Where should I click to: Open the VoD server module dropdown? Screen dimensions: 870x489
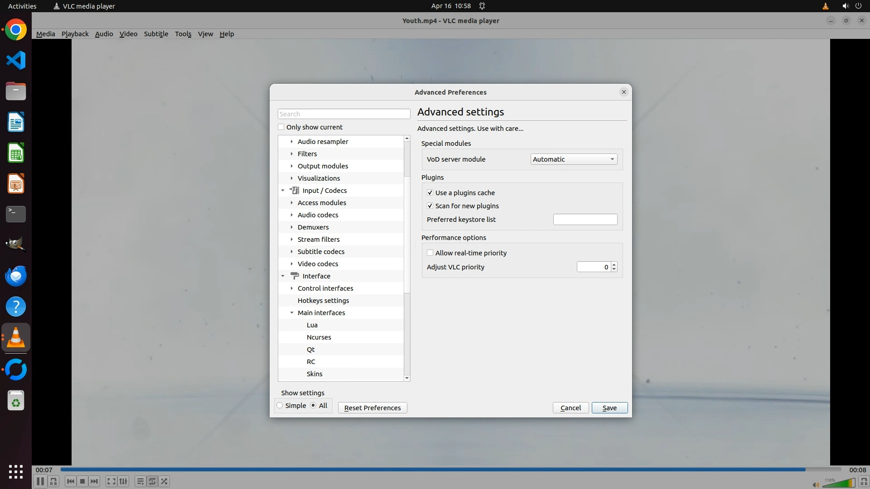pos(573,159)
